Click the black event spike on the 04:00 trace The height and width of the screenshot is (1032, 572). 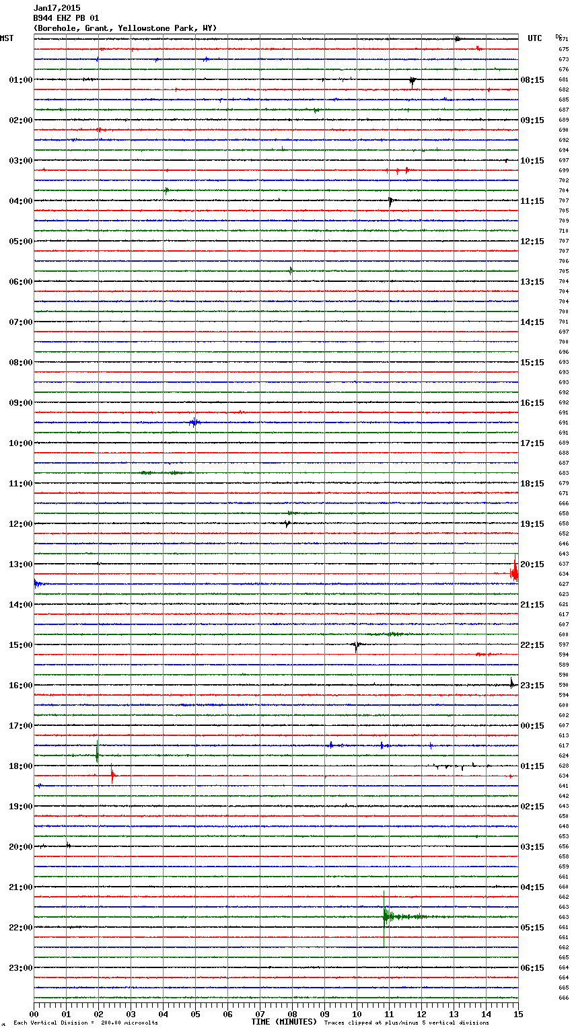391,200
